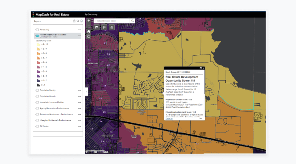296x164 pixels.
Task: Click the Zoom to link in popup
Action: point(169,119)
